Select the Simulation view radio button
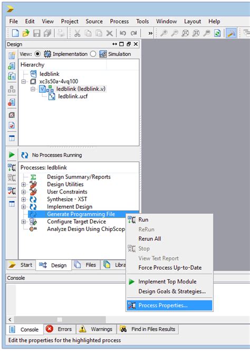 [93, 54]
